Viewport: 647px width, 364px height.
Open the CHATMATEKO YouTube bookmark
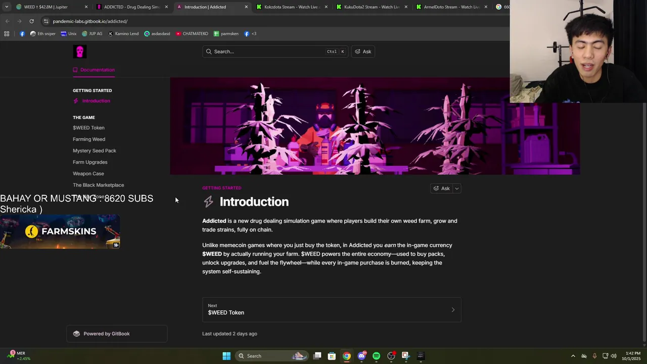(192, 34)
